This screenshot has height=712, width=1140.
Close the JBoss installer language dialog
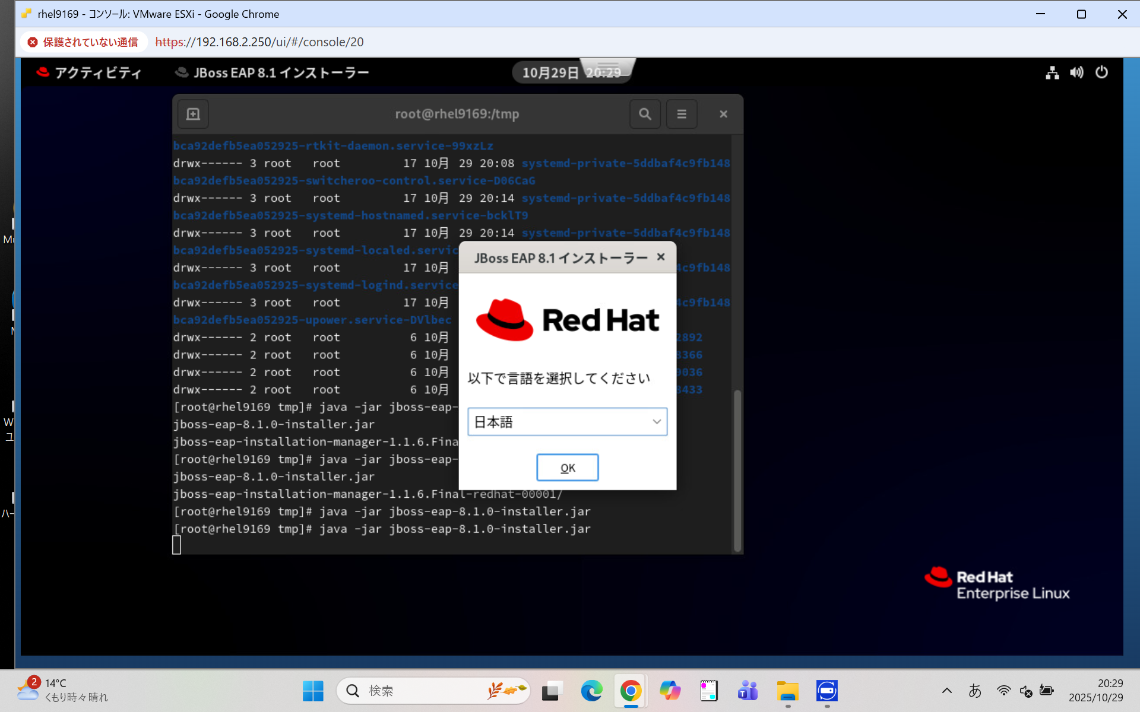click(661, 257)
